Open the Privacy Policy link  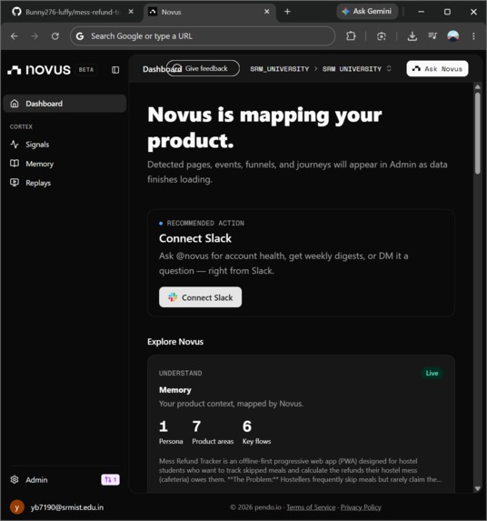(361, 507)
